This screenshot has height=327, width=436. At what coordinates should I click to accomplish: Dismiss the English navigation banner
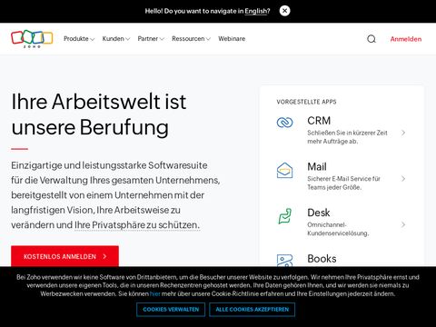[284, 11]
